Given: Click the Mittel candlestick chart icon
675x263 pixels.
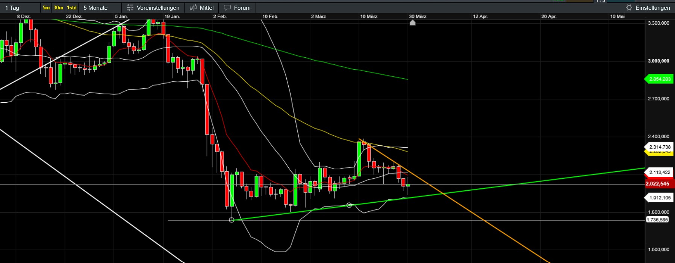Looking at the screenshot, I should 193,7.
